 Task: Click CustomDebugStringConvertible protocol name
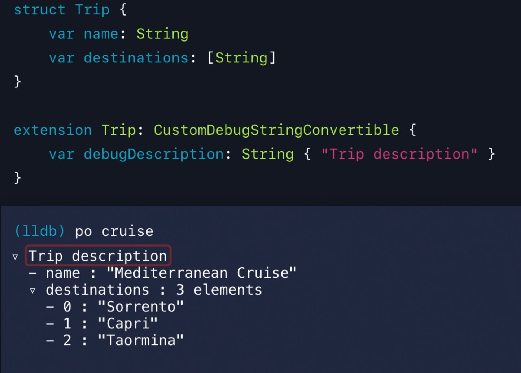(x=276, y=130)
